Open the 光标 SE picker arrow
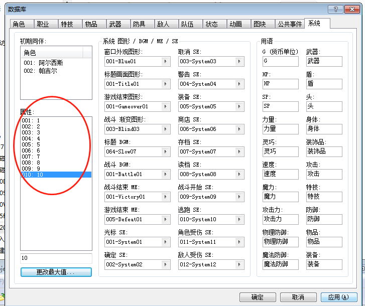Screen dimensions: 365x306 [x=166, y=242]
